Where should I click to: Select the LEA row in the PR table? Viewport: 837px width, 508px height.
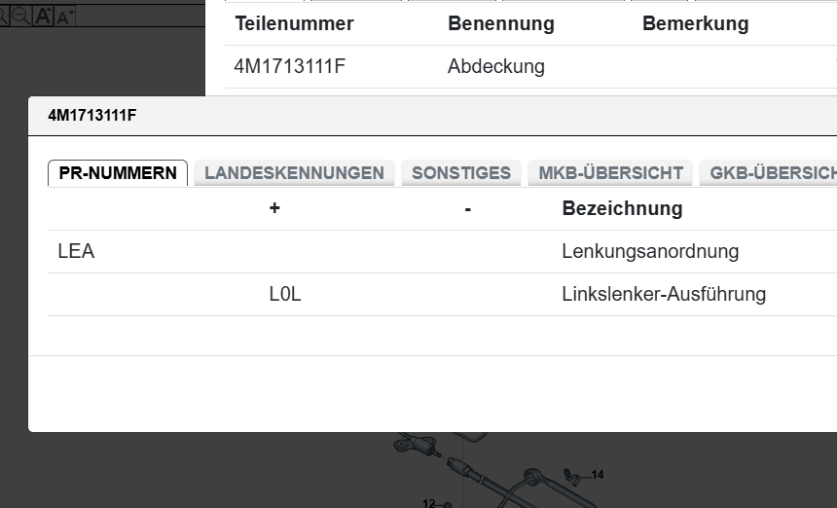76,252
